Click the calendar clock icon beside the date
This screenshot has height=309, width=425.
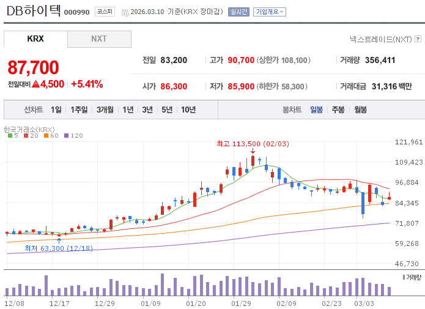[x=125, y=12]
